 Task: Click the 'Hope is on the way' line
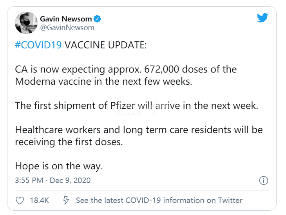(x=59, y=165)
